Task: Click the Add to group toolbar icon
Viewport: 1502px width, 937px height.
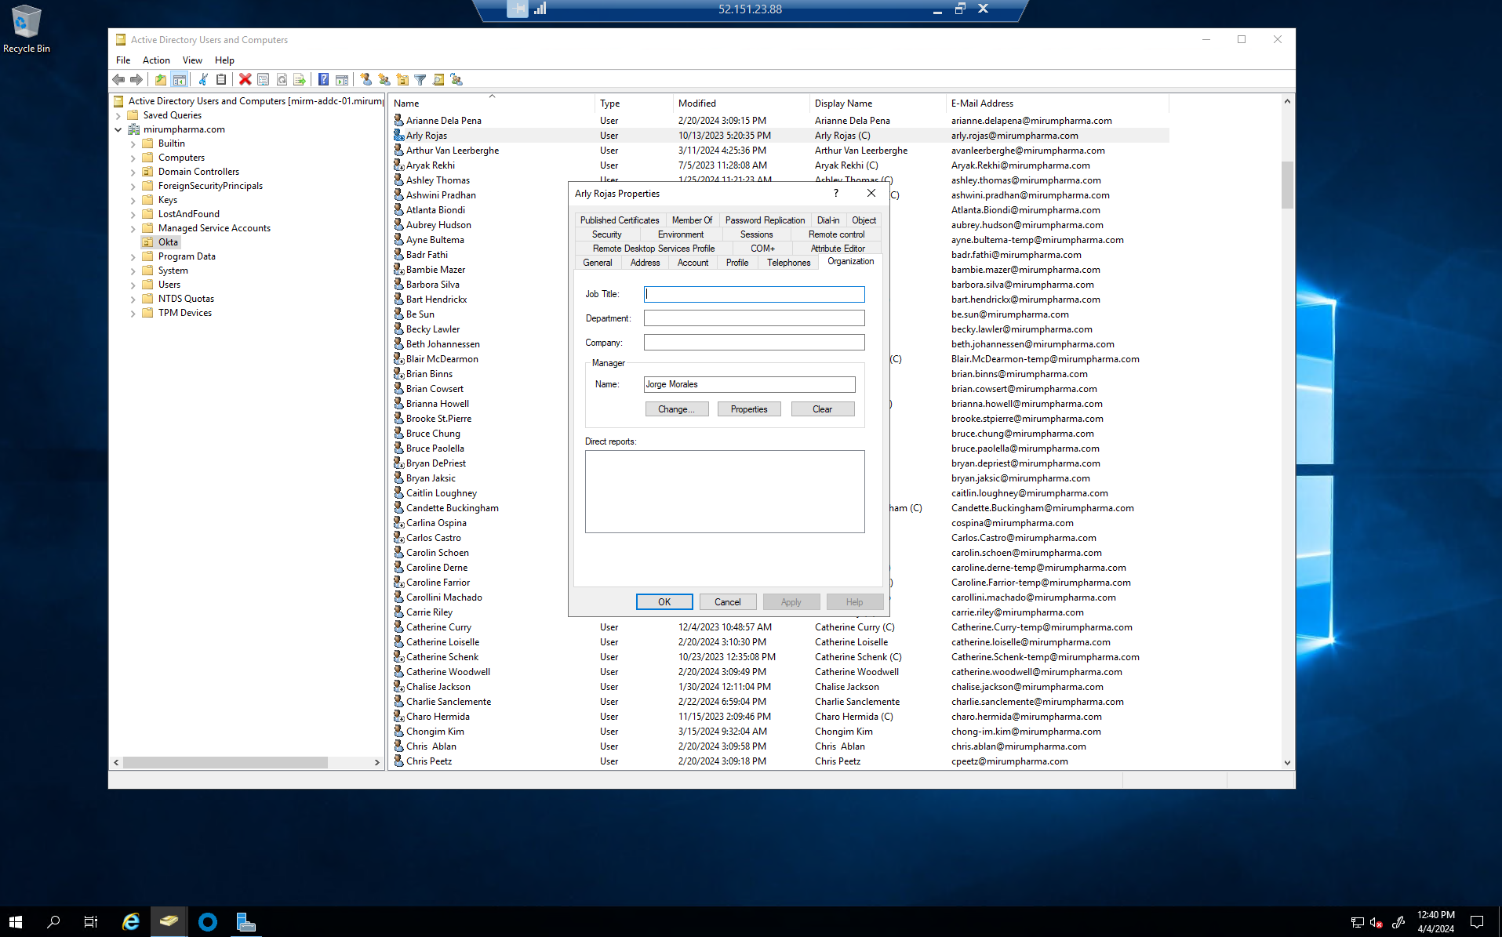Action: pos(456,79)
